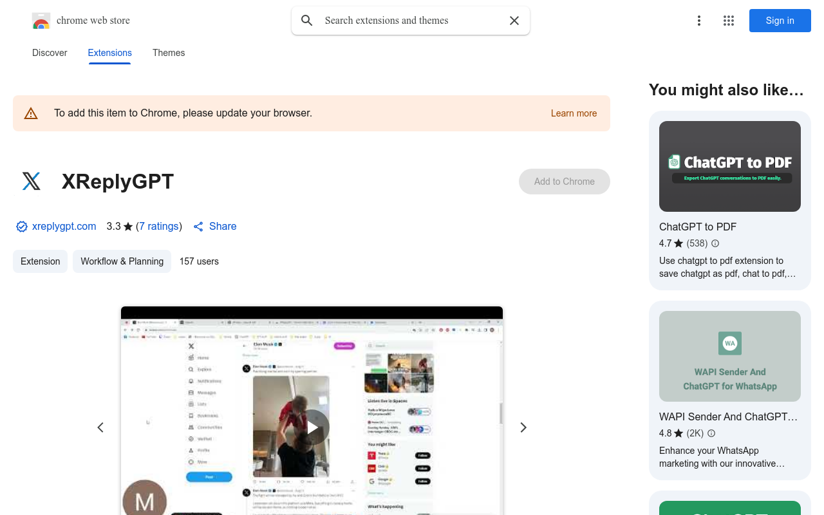Click the Share link
The width and height of the screenshot is (824, 515).
point(215,227)
